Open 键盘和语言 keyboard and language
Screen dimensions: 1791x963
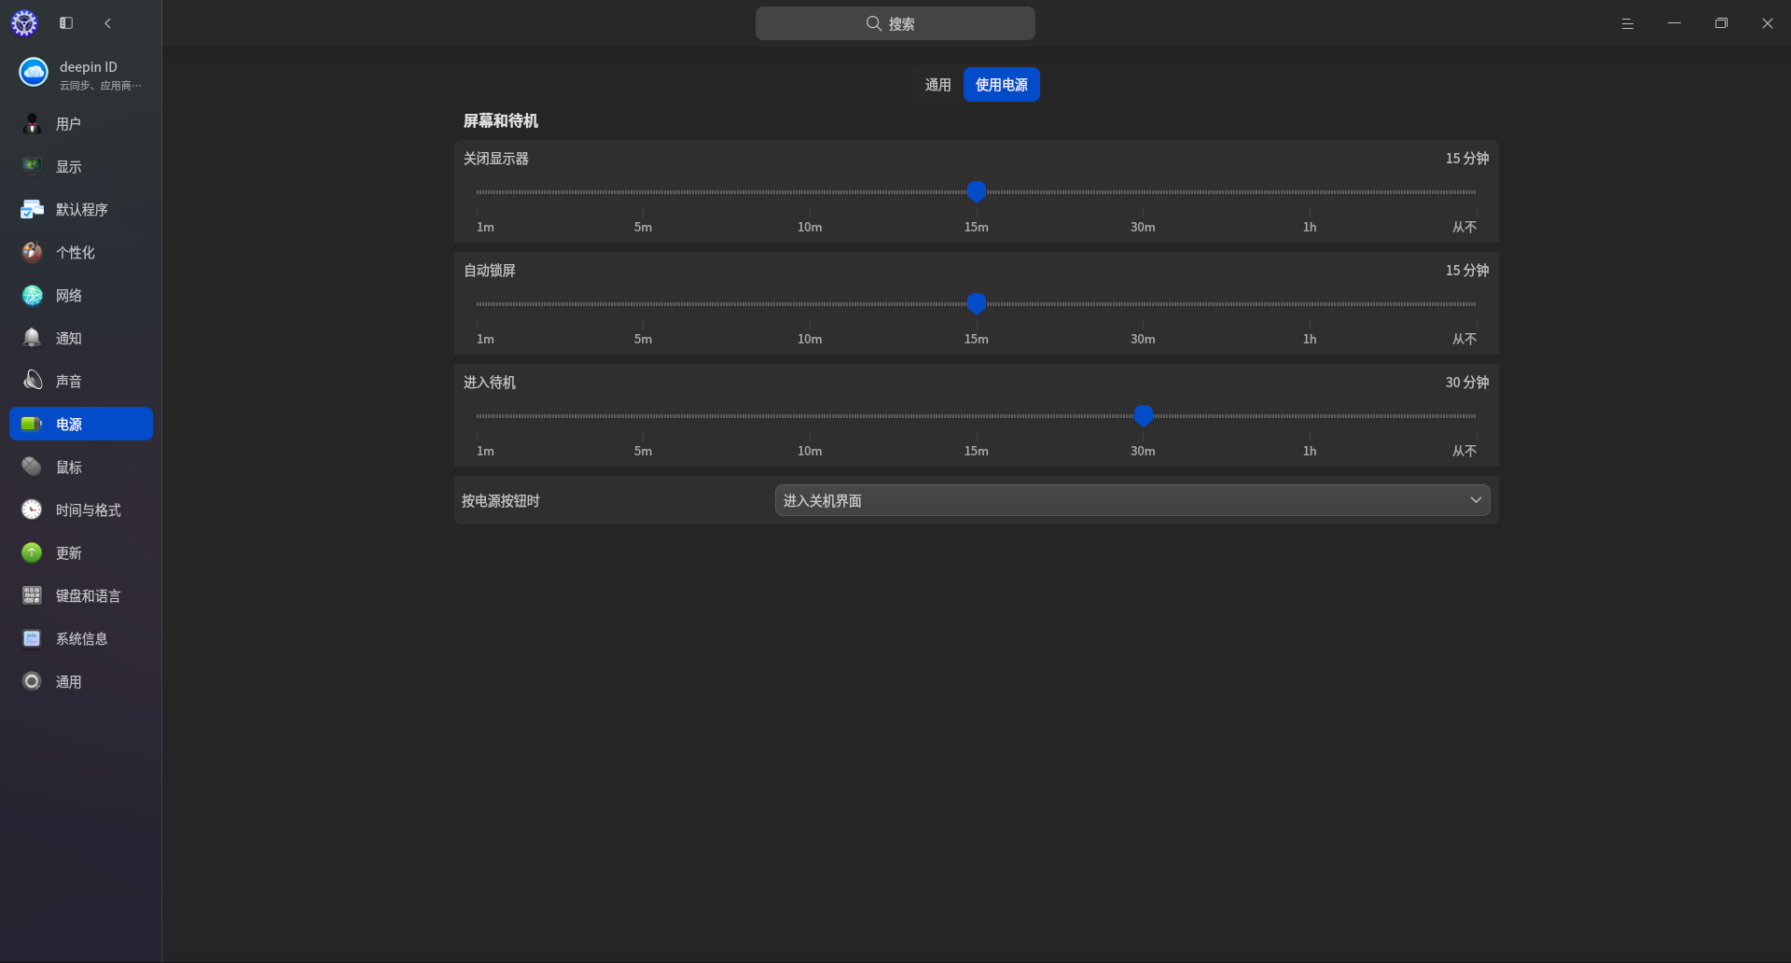(81, 596)
